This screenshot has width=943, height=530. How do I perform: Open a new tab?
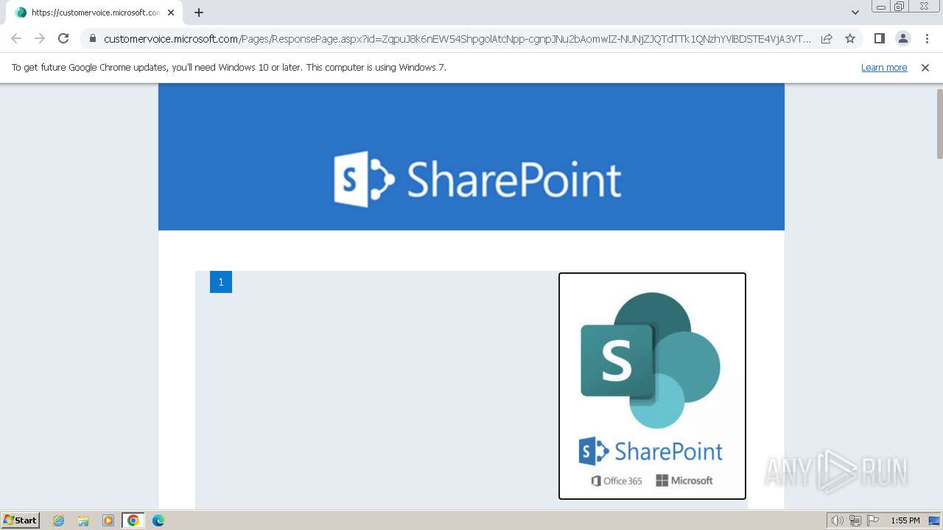coord(199,13)
